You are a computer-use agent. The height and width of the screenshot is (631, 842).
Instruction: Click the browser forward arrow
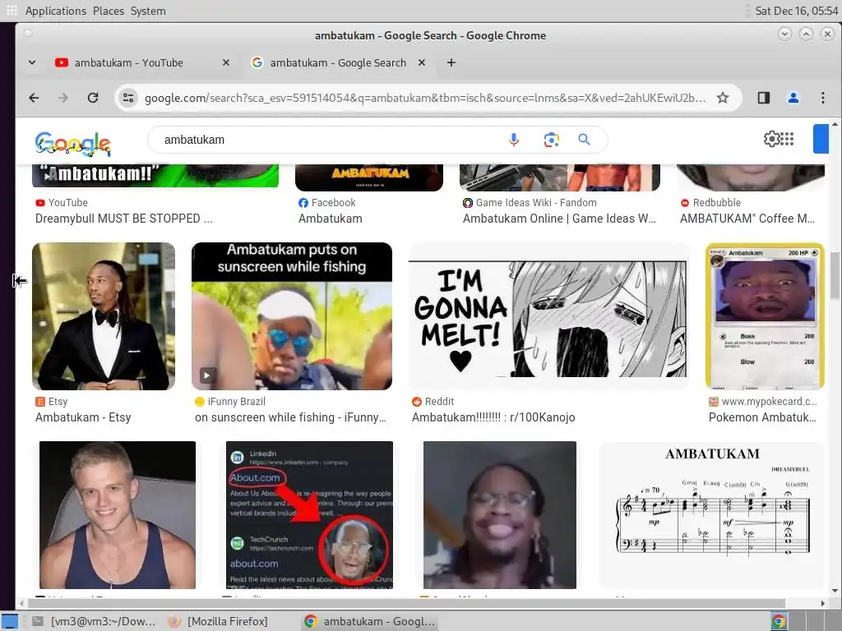tap(63, 98)
